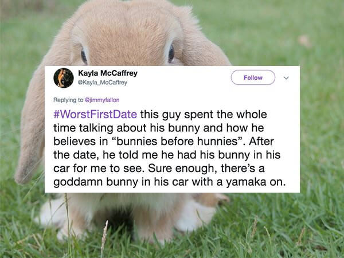Open the @jimmyfallon mention link
The height and width of the screenshot is (258, 344).
click(102, 100)
